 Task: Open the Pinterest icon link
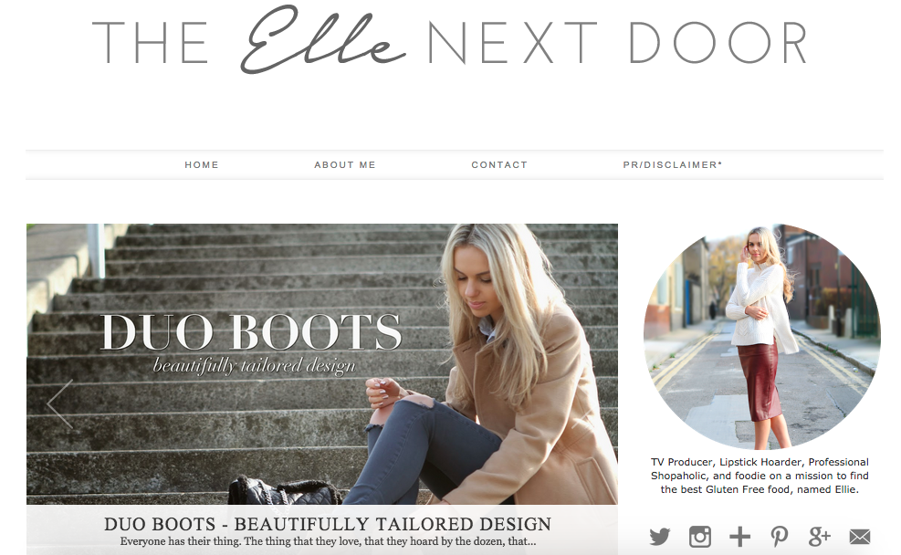(780, 537)
